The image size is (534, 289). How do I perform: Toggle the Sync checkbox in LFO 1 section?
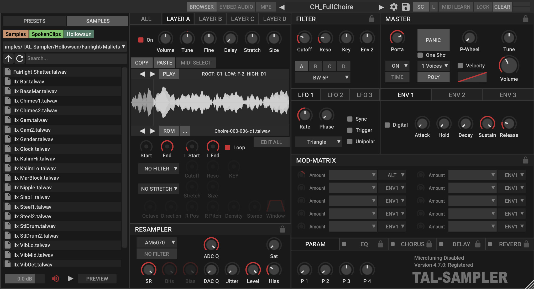click(x=350, y=118)
